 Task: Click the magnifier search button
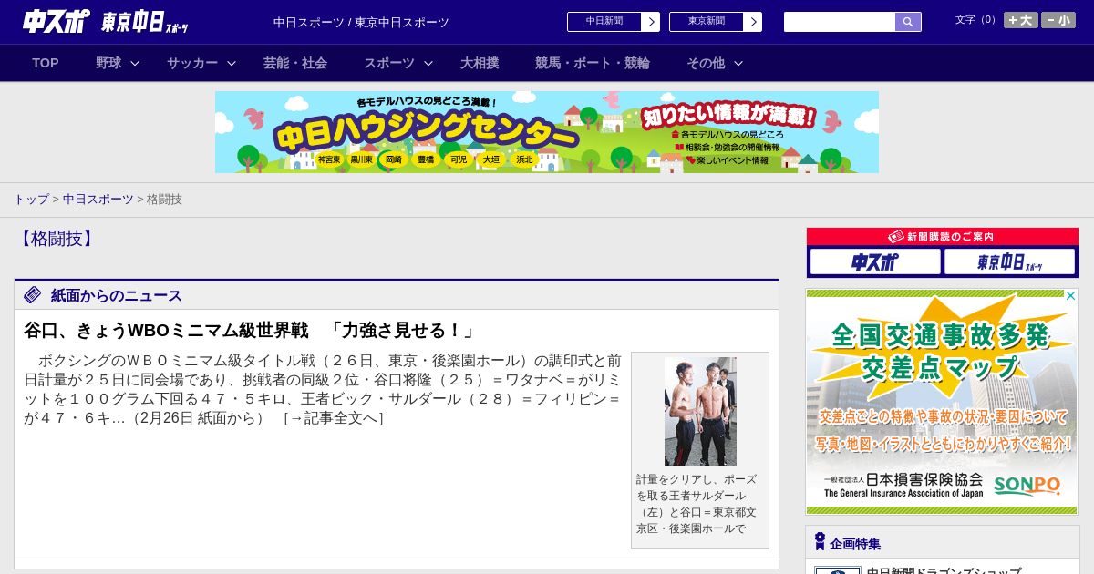[x=908, y=22]
